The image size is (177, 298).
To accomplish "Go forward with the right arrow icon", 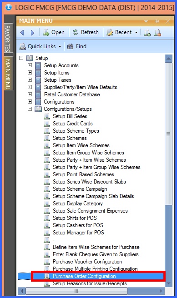I will (x=33, y=33).
